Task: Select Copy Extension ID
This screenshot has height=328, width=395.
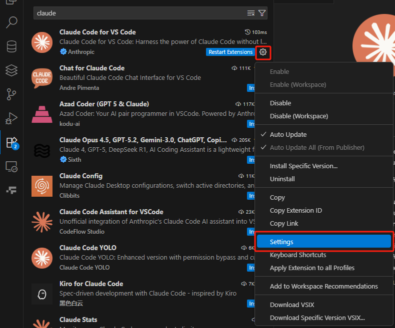Action: [x=324, y=210]
